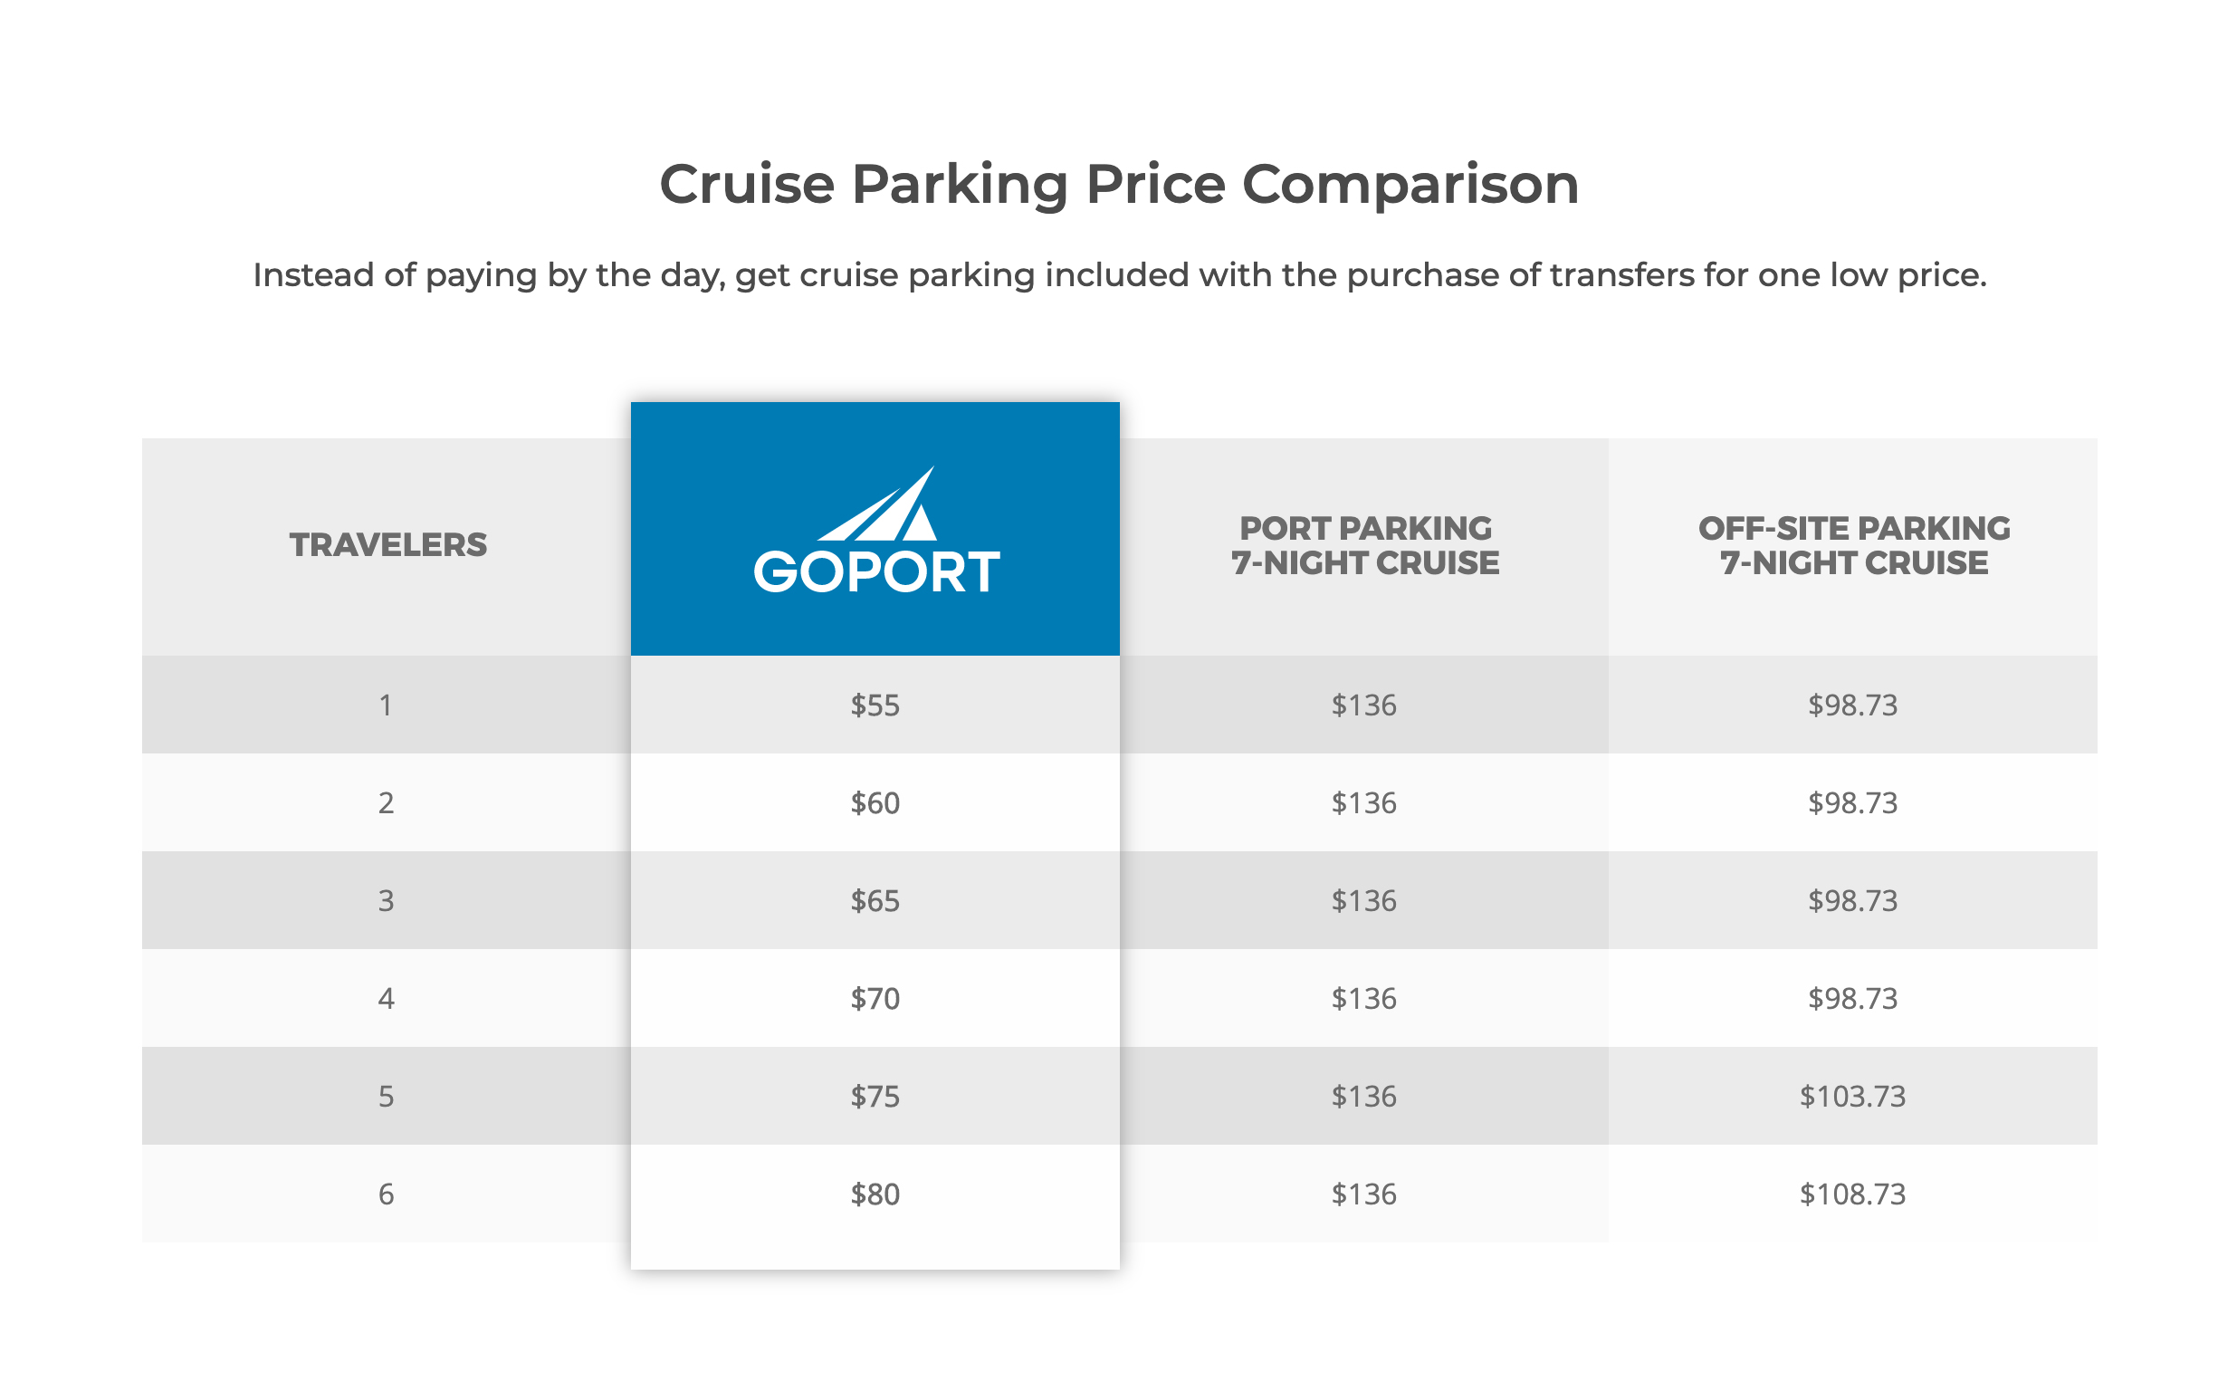Click the $136 port price for 5 travelers
Screen dimensions: 2237x1391
pos(1363,1096)
